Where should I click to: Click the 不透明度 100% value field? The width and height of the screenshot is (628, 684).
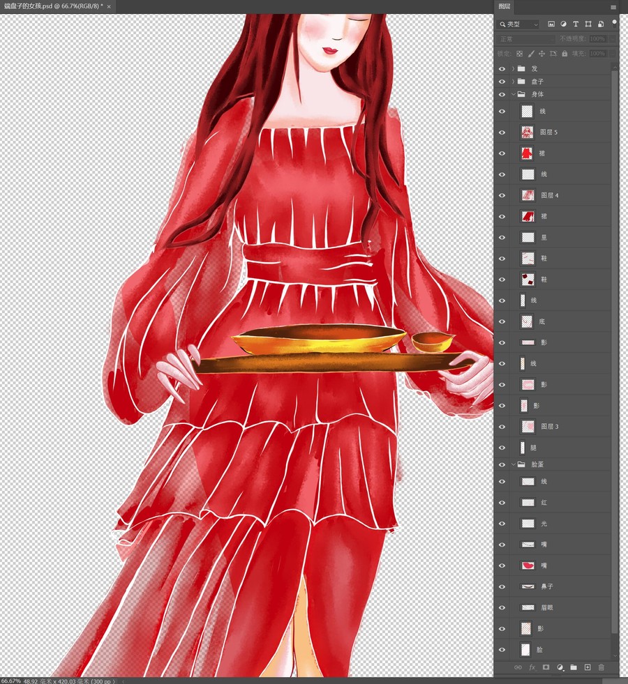click(x=598, y=39)
